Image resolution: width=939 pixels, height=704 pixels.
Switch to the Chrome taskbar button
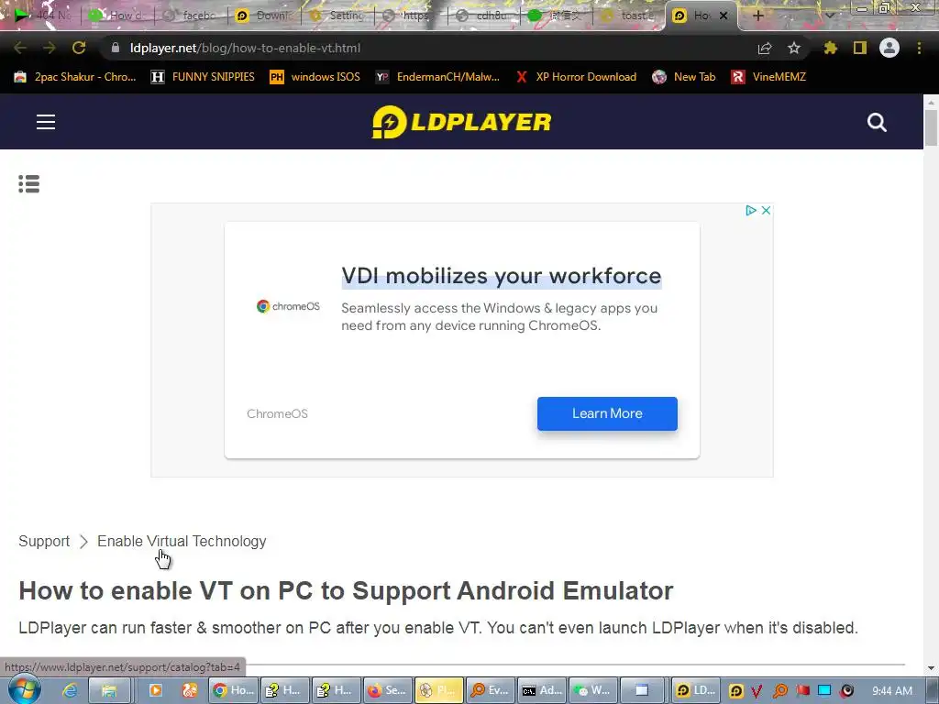pos(234,690)
